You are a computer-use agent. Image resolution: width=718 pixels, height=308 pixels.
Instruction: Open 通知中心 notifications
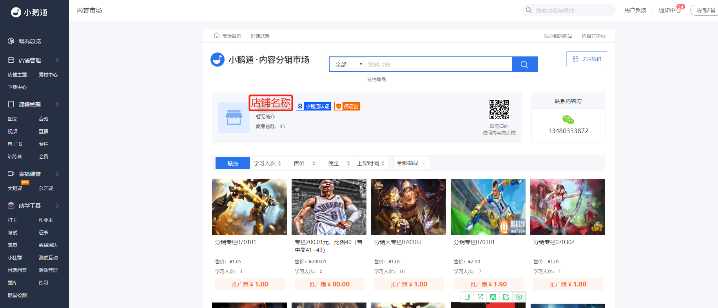[x=670, y=10]
